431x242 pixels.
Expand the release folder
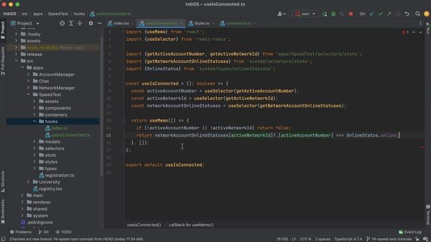tap(16, 54)
